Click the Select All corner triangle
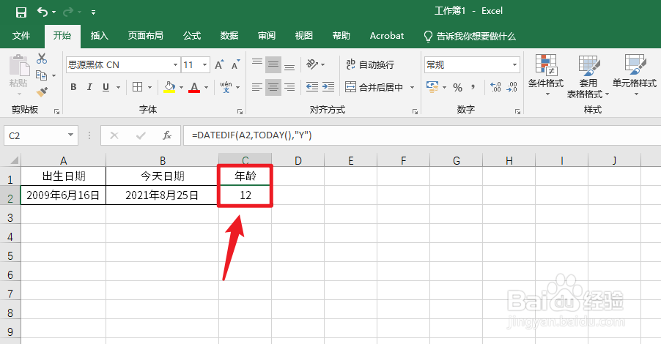The image size is (661, 344). pos(14,160)
